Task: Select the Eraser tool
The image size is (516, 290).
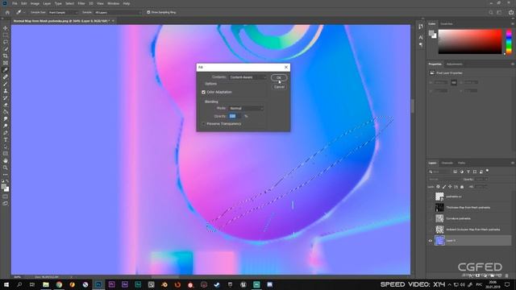Action: tap(6, 105)
